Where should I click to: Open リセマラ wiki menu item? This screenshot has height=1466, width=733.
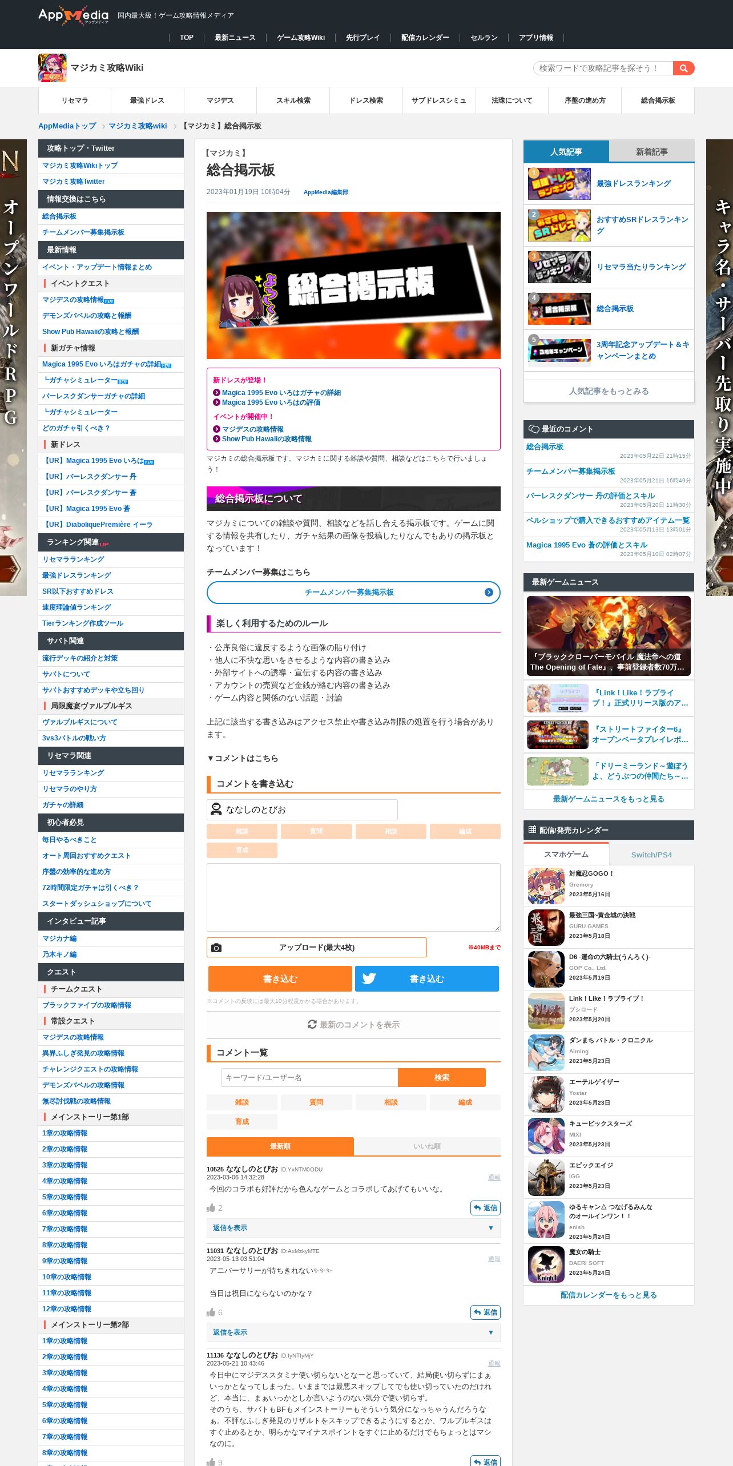(x=75, y=100)
